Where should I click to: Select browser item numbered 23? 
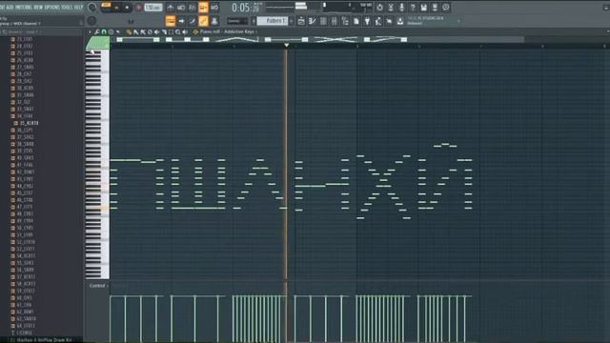[22, 39]
